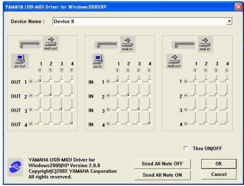Click the gray routing arrow in the pc in panel
The image size is (244, 186).
coord(106,45)
